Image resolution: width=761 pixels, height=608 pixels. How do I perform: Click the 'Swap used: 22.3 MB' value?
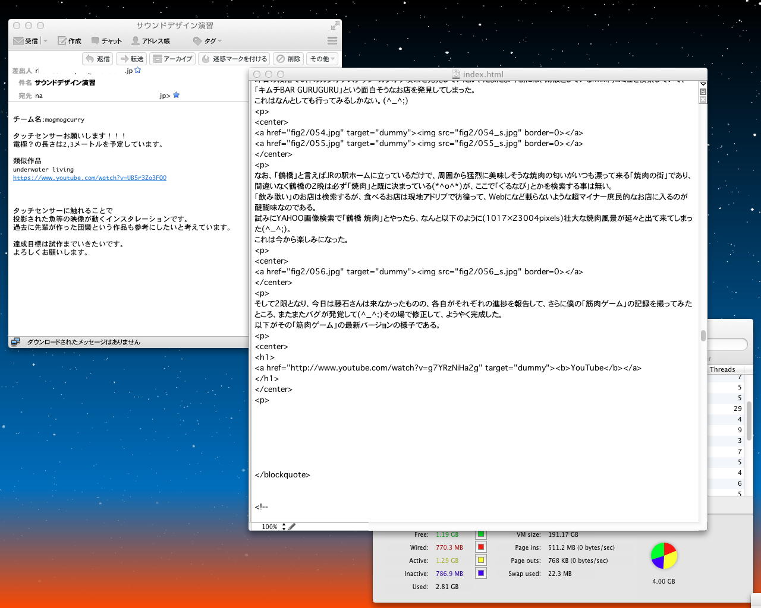pyautogui.click(x=559, y=574)
